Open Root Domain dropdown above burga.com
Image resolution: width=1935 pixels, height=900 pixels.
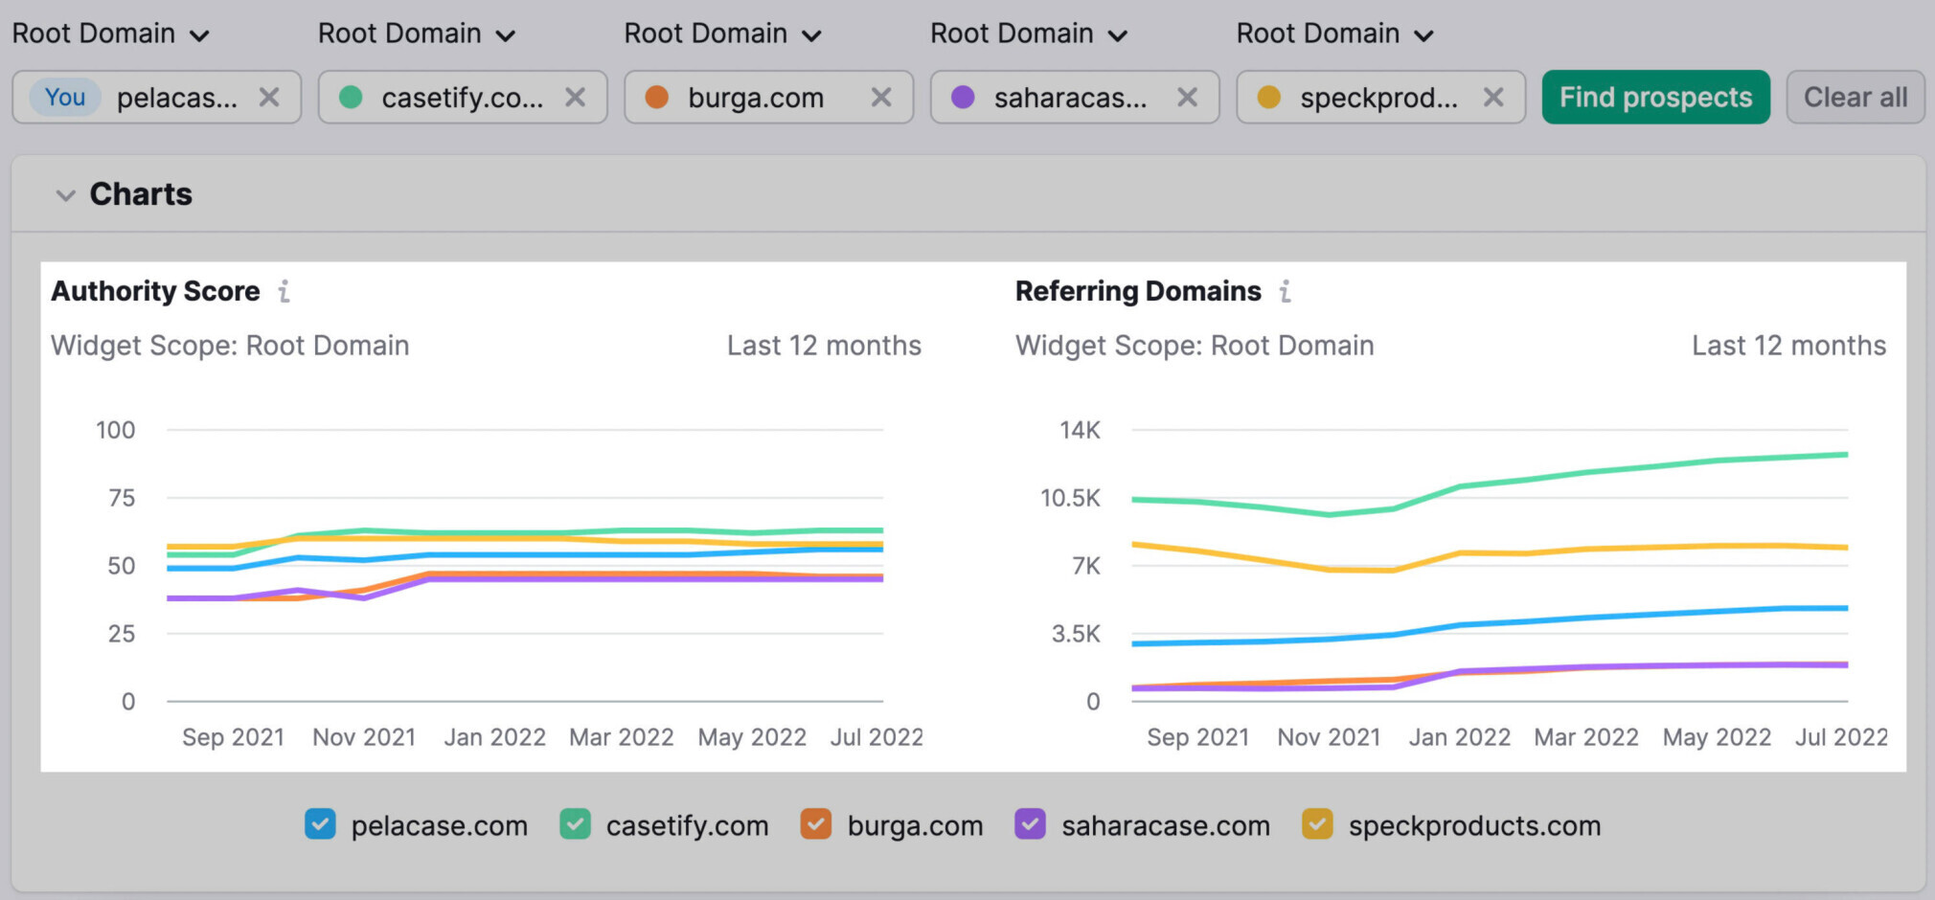(x=723, y=34)
